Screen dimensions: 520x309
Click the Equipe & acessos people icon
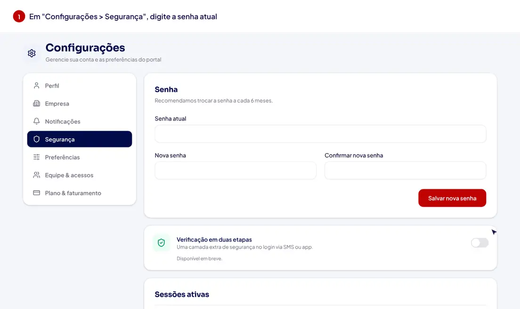pos(36,175)
